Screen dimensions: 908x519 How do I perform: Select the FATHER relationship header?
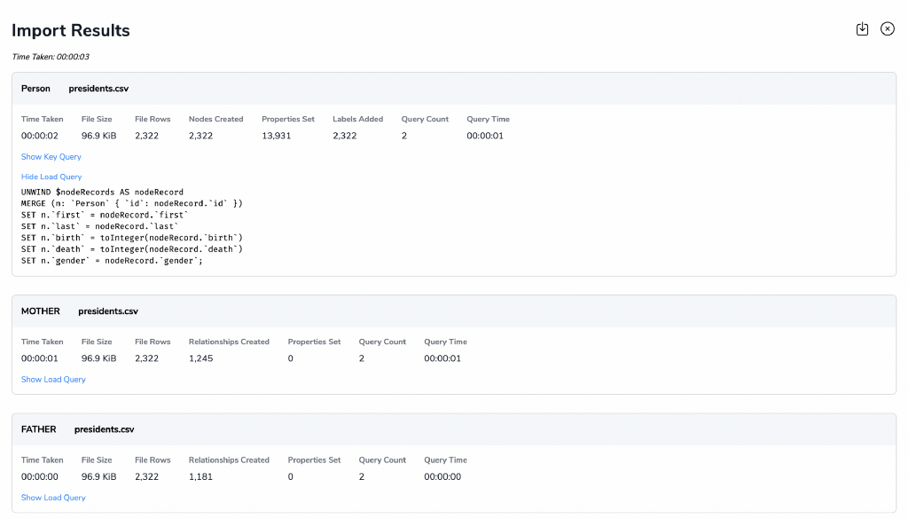[39, 429]
